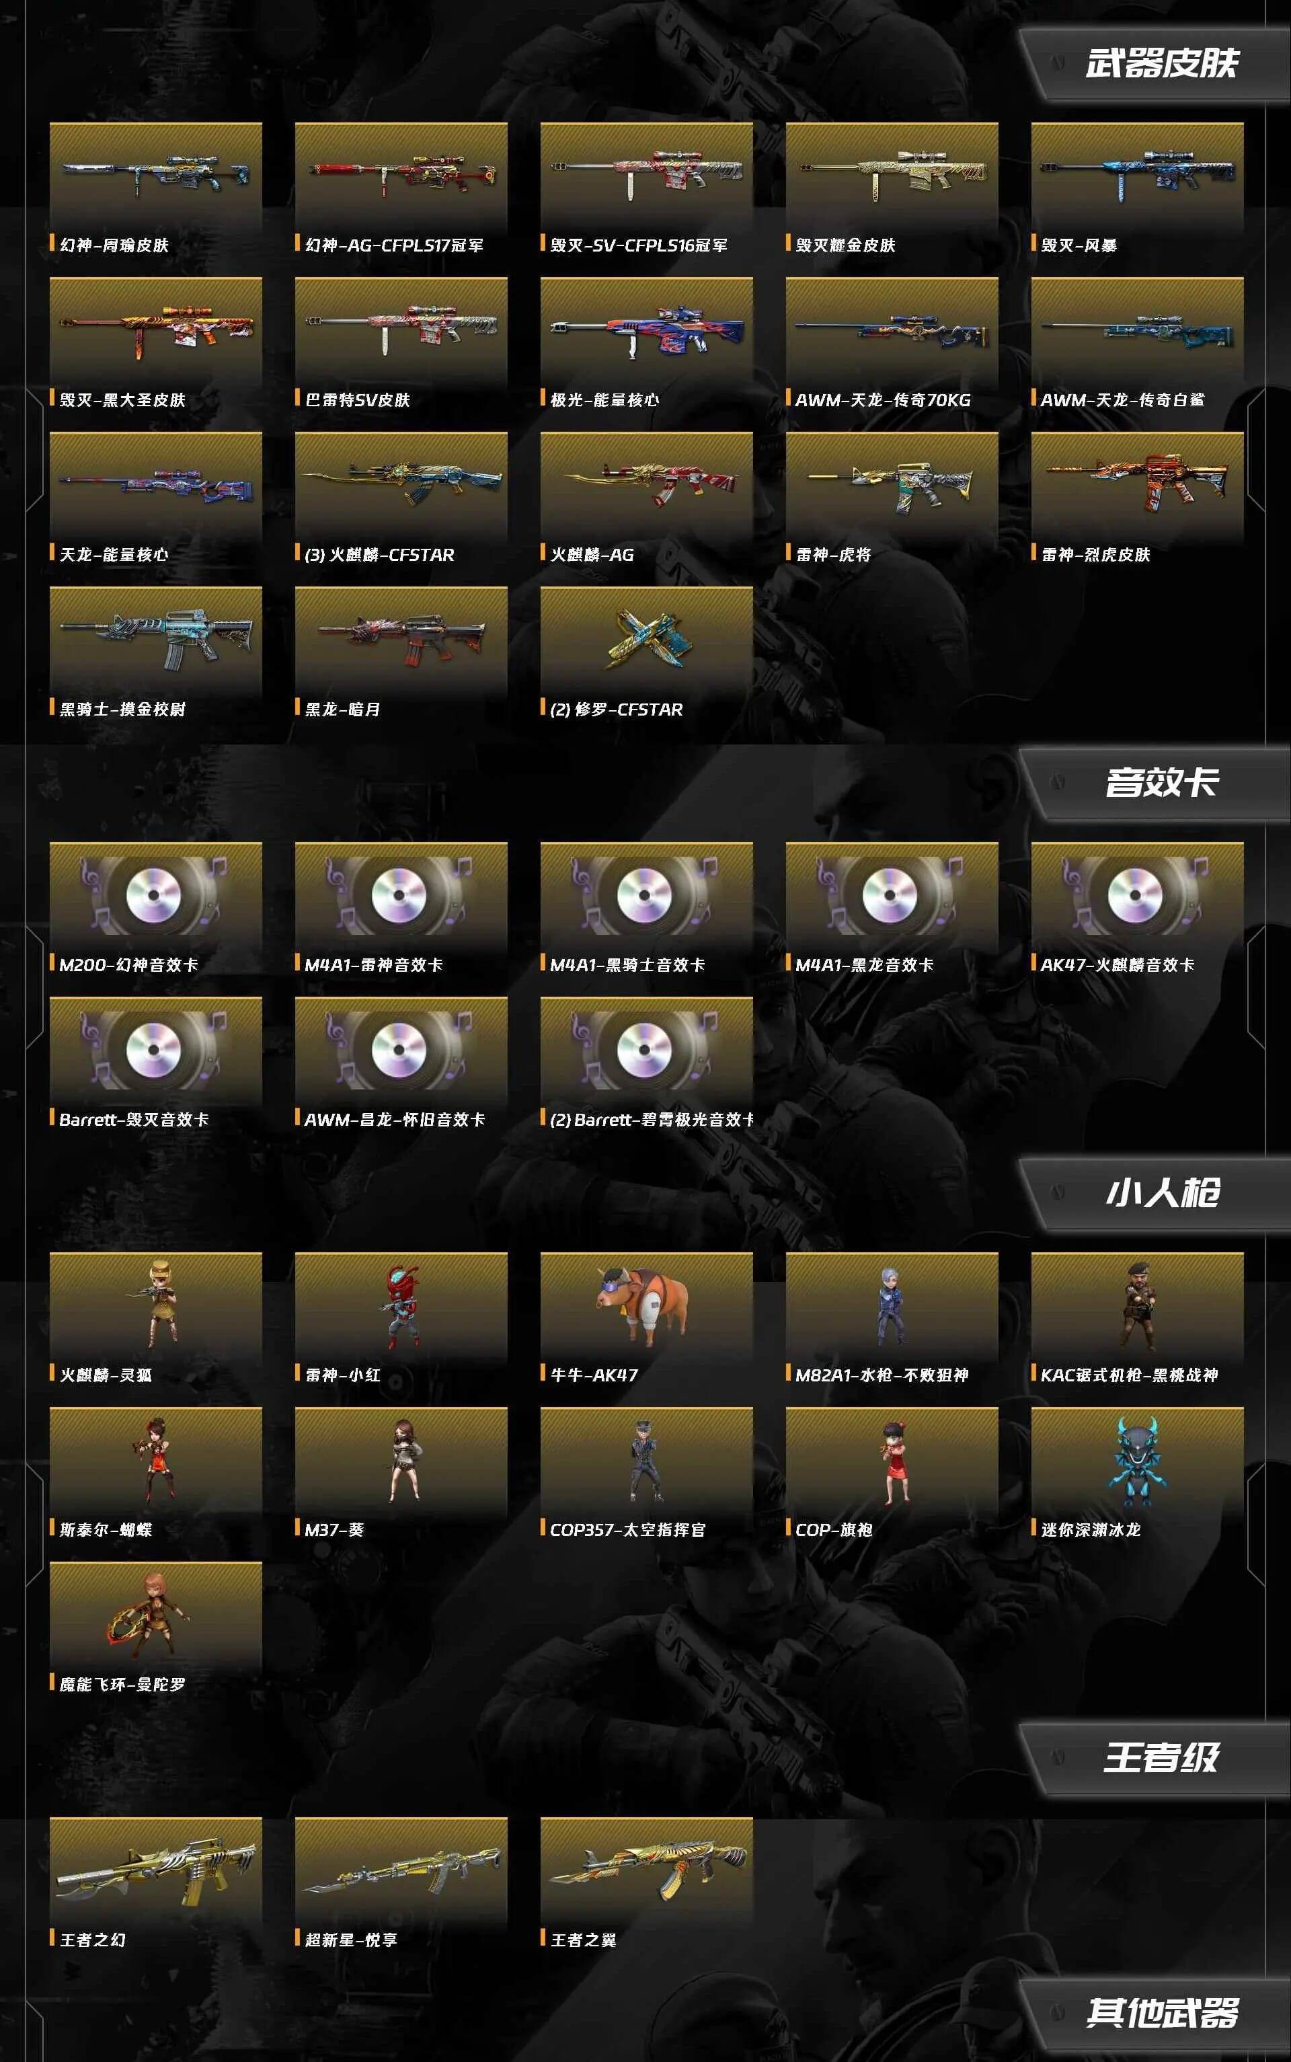Select the 王者之幻 king-level weapon
The image size is (1291, 2062).
click(155, 1882)
